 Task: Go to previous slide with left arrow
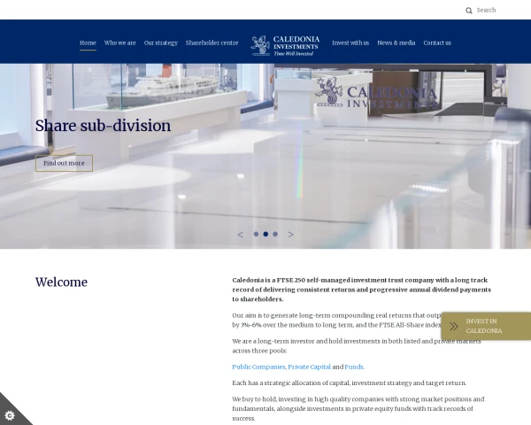pos(241,235)
